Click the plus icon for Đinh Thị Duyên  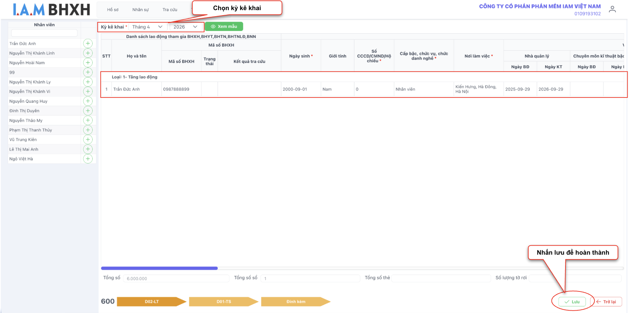click(88, 111)
